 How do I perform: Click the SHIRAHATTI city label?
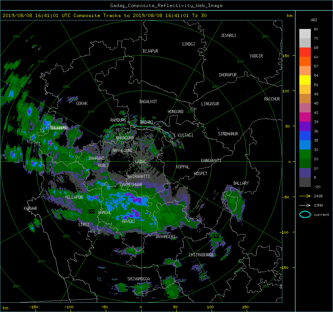coord(139,177)
